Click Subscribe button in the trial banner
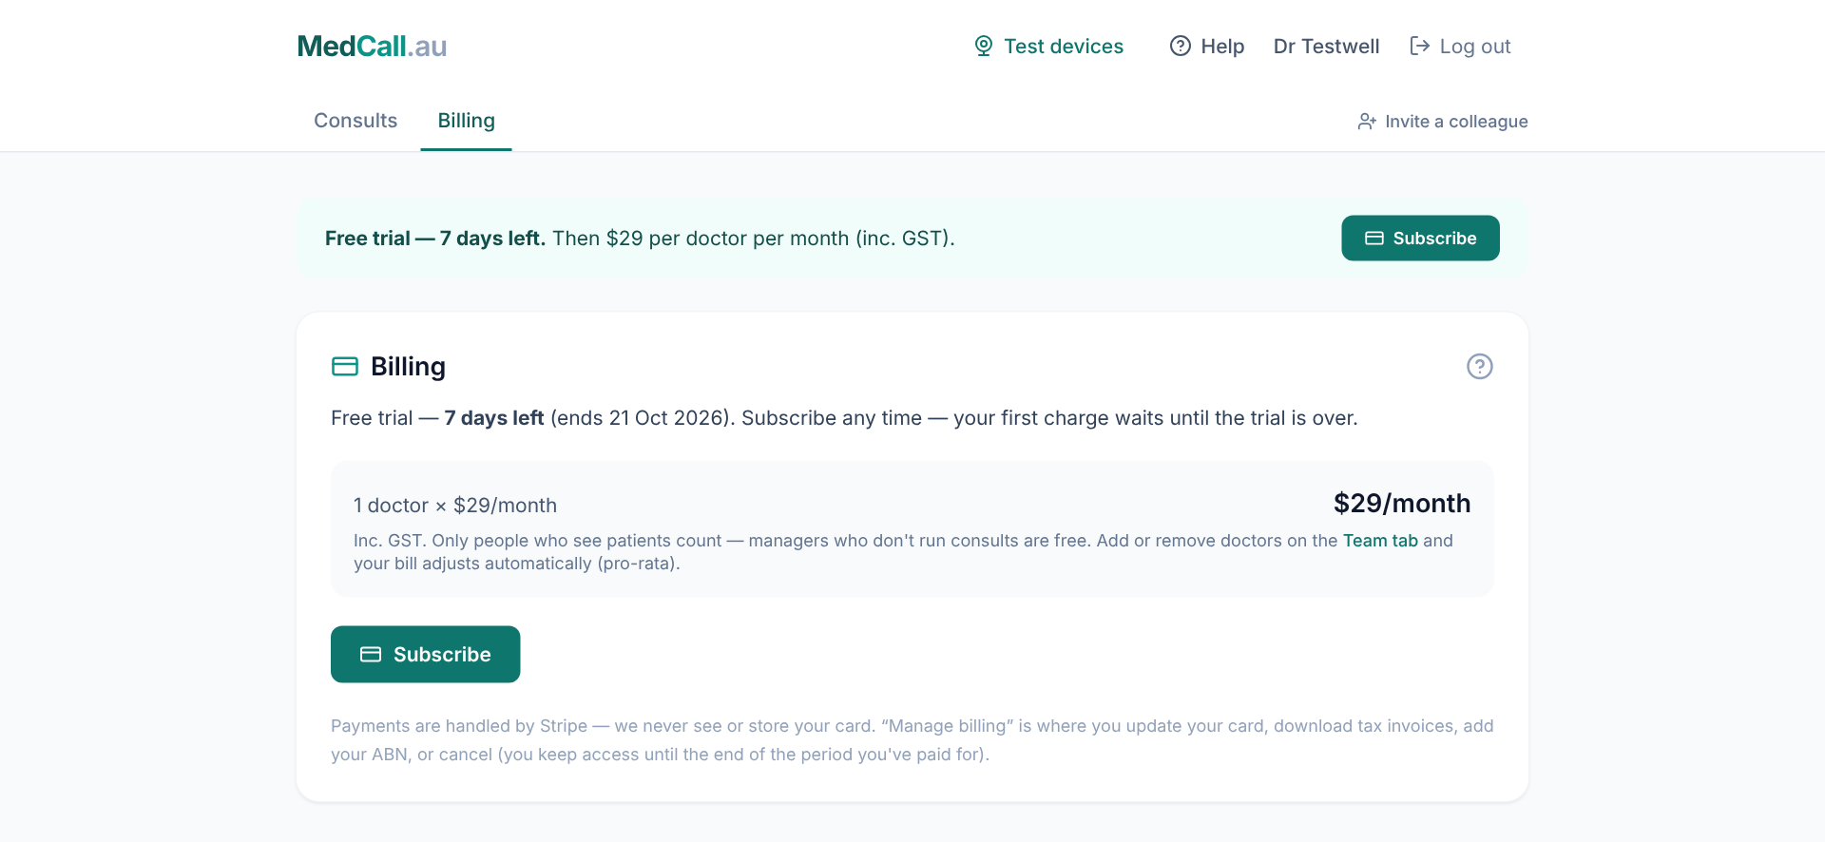This screenshot has height=842, width=1825. 1420,238
